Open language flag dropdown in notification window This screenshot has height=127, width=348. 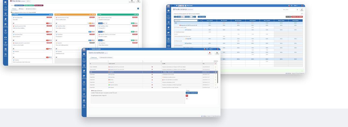point(217,49)
